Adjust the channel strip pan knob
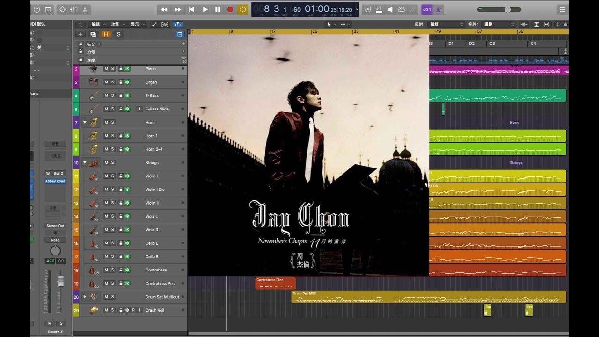This screenshot has width=599, height=337. 55,250
